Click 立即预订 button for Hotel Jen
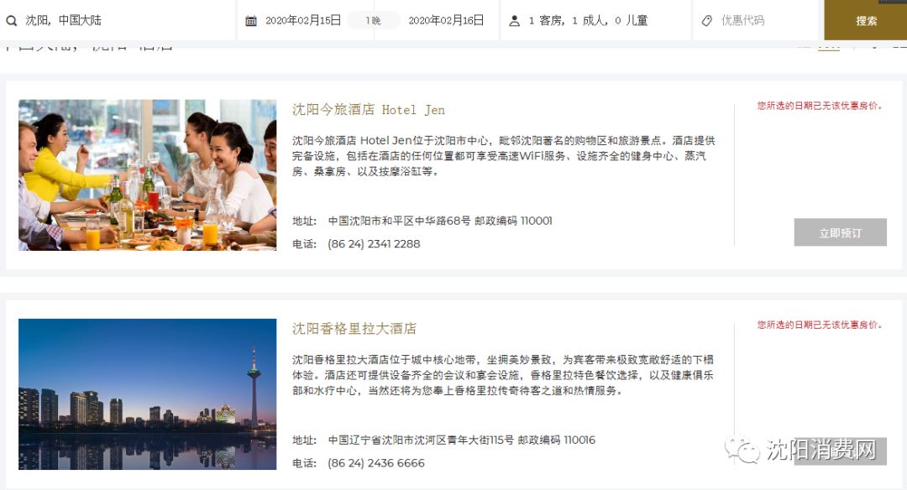The image size is (907, 490). [x=840, y=232]
